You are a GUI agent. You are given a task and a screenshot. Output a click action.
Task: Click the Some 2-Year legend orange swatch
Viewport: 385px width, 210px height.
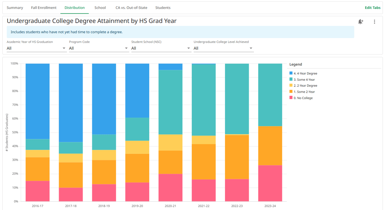(291, 91)
